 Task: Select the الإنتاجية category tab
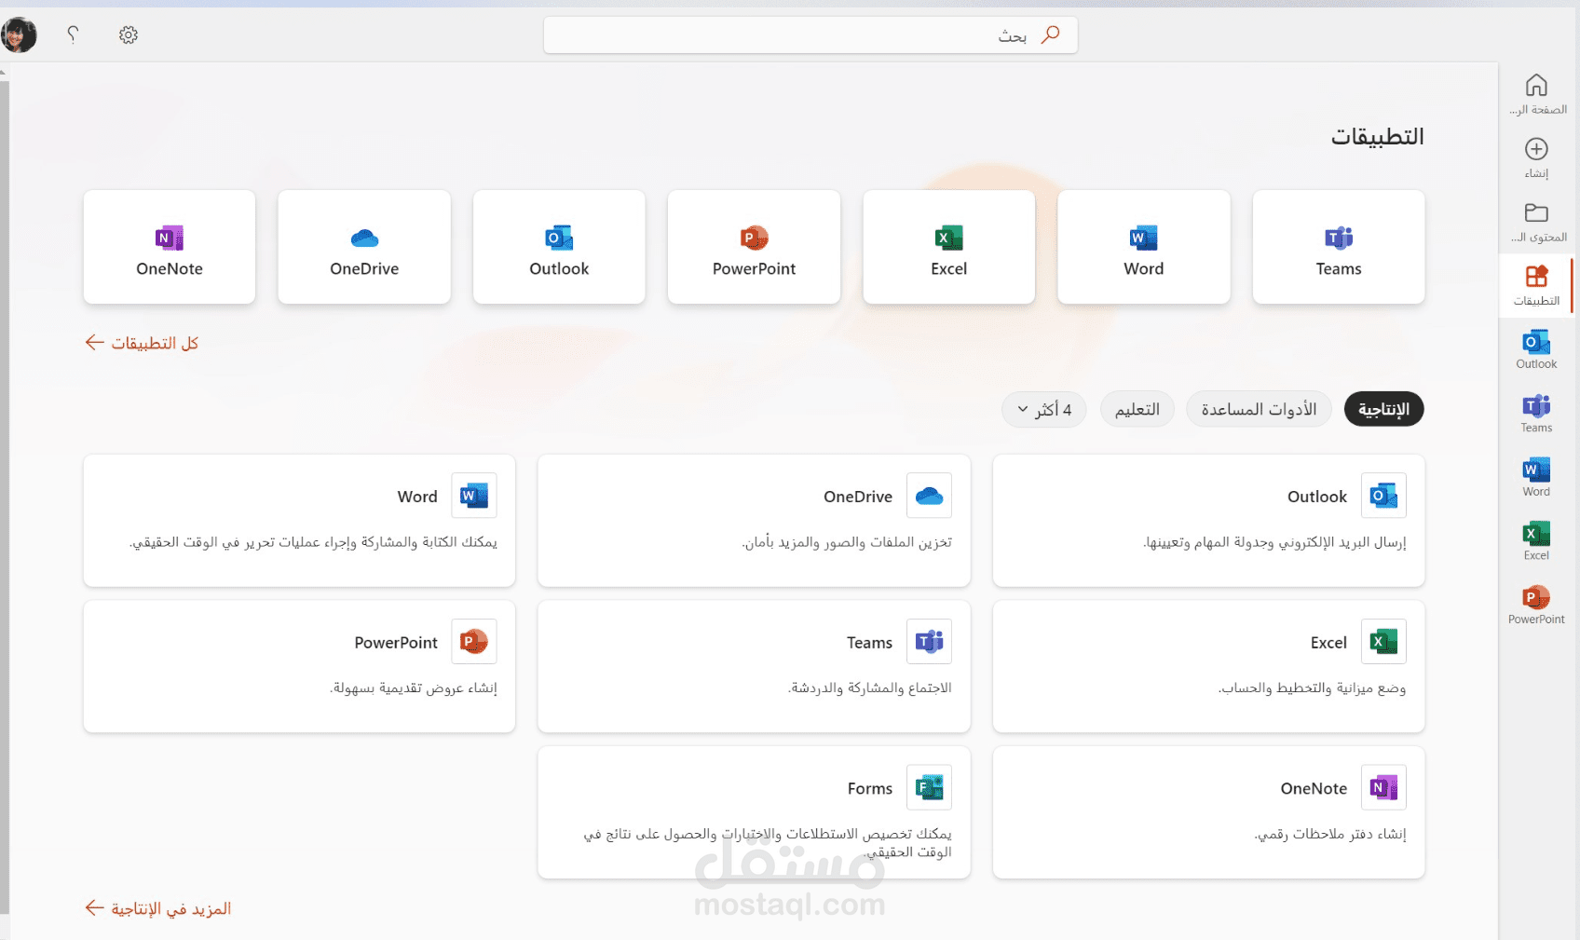click(x=1383, y=410)
